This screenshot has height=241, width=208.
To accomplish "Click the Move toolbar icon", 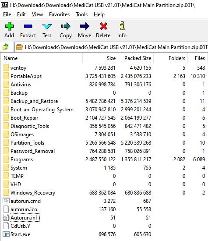I will pyautogui.click(x=85, y=26).
